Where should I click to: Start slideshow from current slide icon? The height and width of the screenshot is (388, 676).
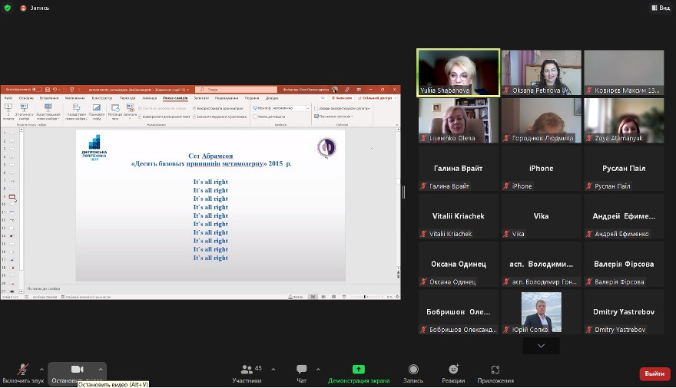[x=24, y=111]
